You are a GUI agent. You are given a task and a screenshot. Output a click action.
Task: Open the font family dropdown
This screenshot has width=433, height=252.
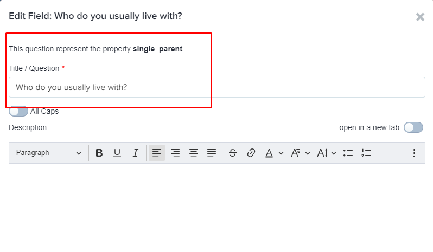301,153
